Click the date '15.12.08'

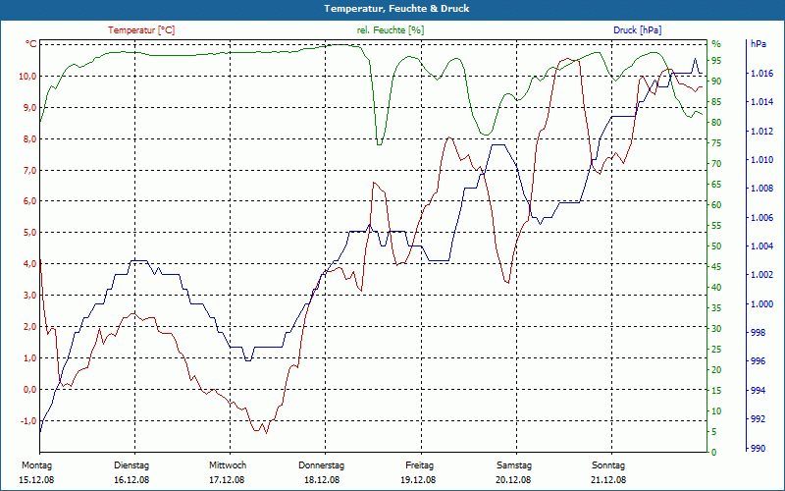pos(36,479)
